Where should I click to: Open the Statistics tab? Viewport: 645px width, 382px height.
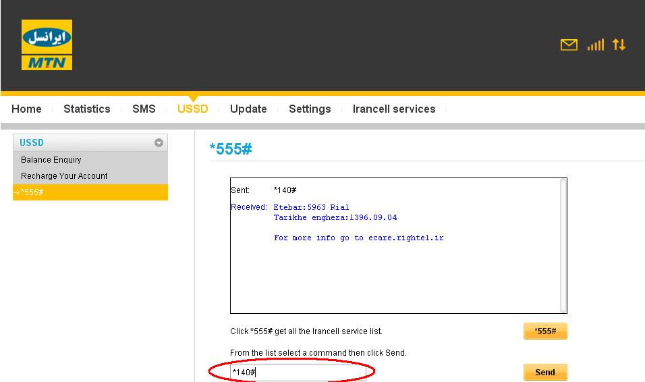(x=87, y=109)
